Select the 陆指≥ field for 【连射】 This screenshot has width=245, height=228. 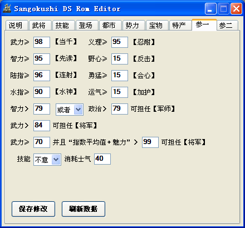coord(42,76)
